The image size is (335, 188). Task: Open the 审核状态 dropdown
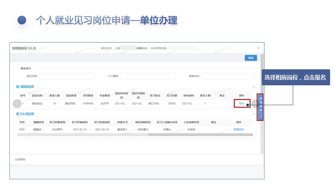coord(229,76)
